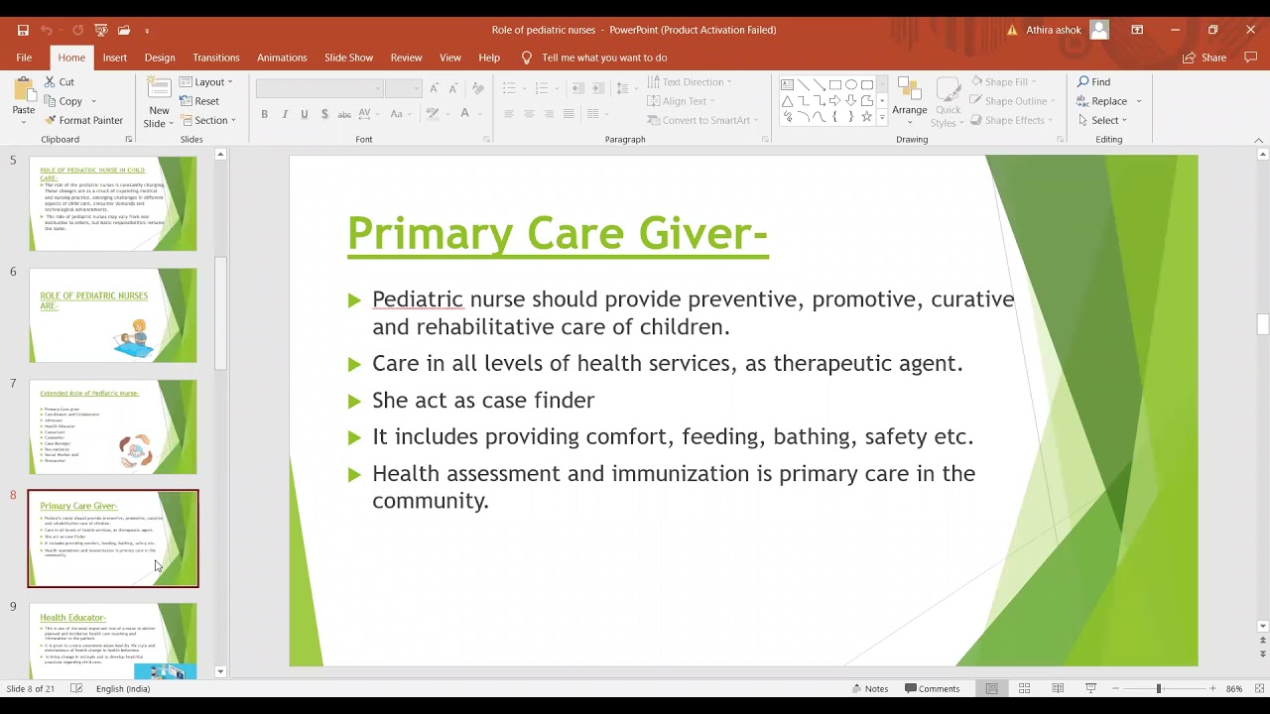This screenshot has width=1270, height=714.
Task: Toggle Italic formatting
Action: pyautogui.click(x=285, y=115)
